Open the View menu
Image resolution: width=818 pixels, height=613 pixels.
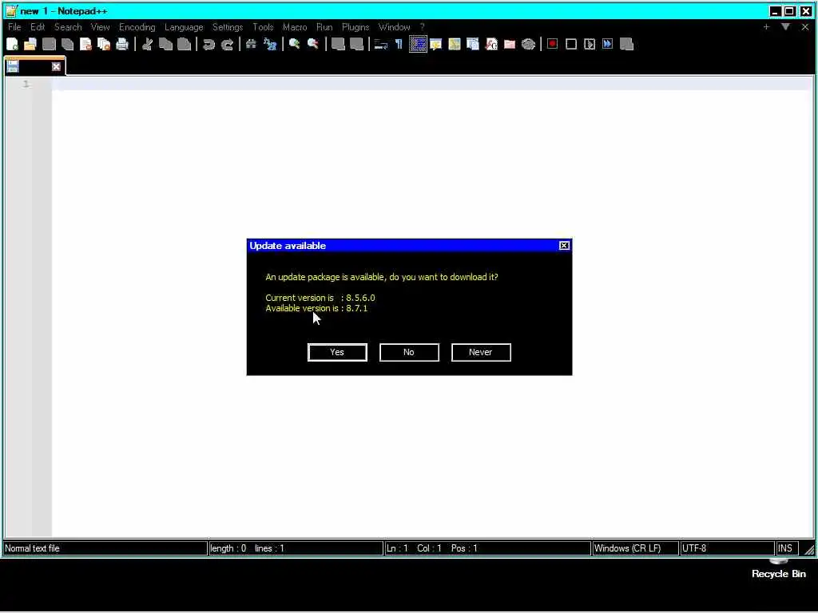tap(100, 27)
